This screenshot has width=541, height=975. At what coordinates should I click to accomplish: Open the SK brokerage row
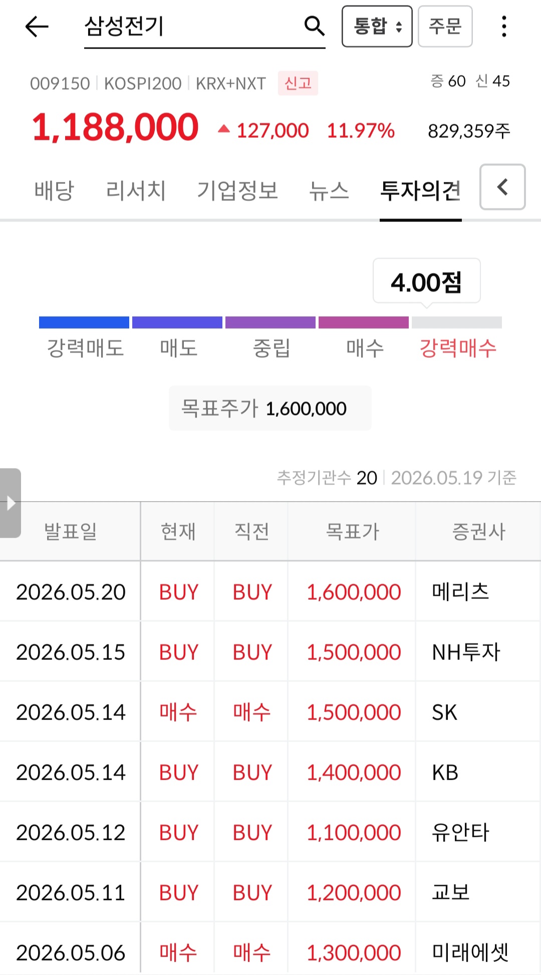coord(270,712)
